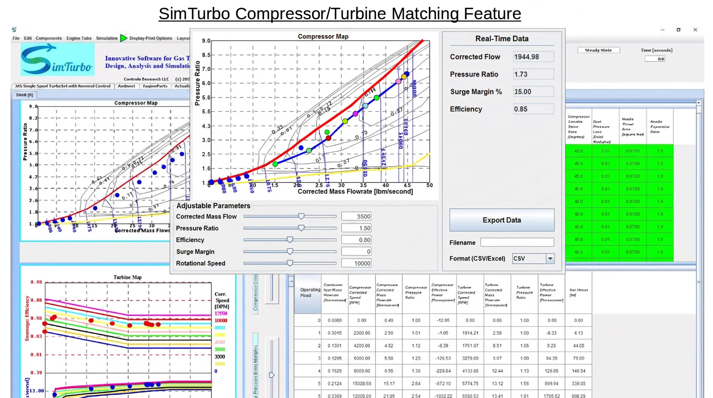
Task: Adjust the Rotational Speed slider
Action: (290, 263)
